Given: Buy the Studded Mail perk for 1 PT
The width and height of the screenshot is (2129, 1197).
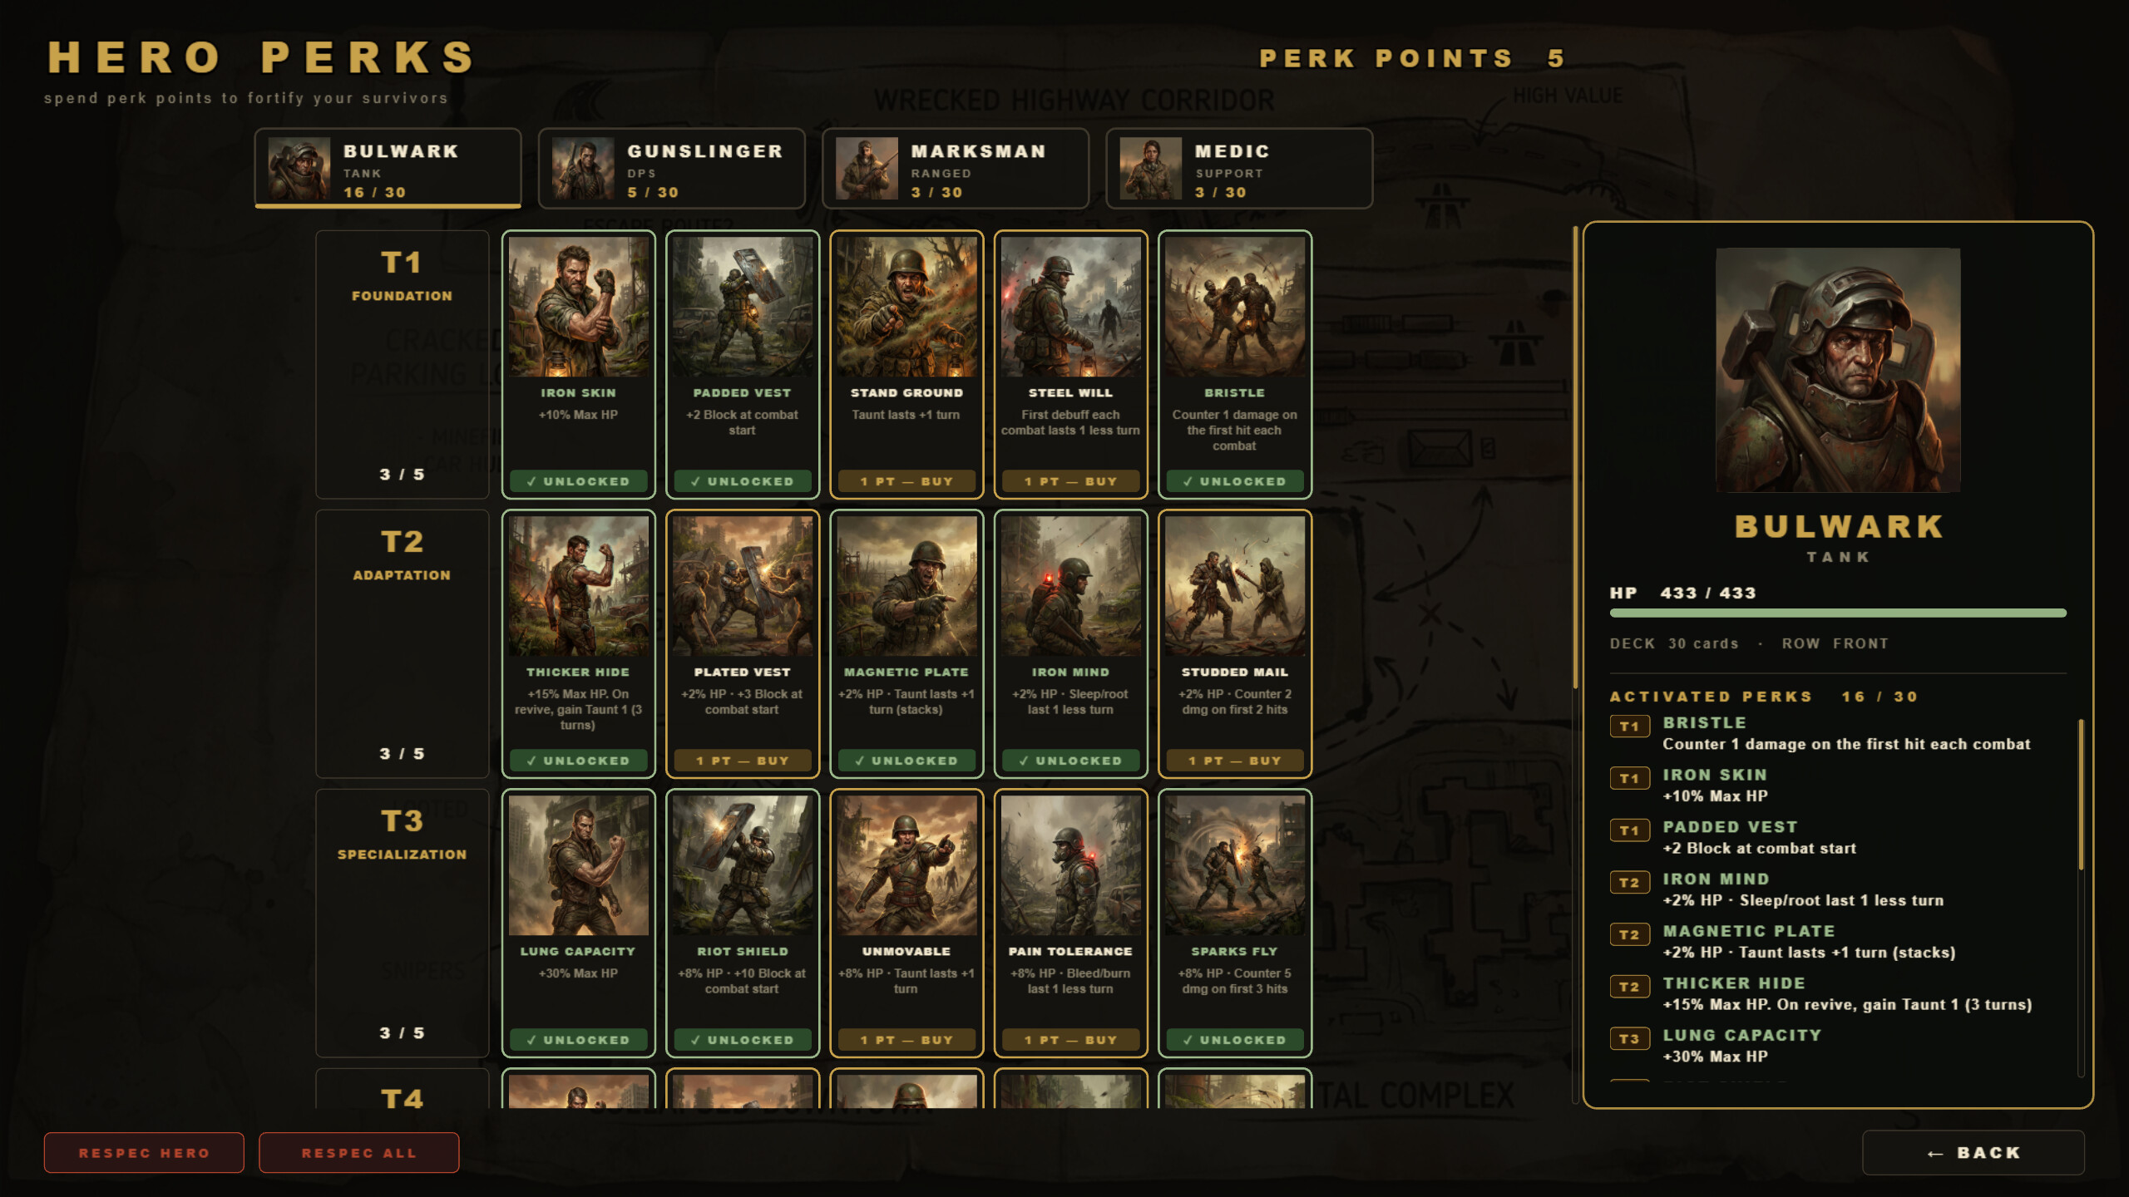Looking at the screenshot, I should coord(1235,761).
